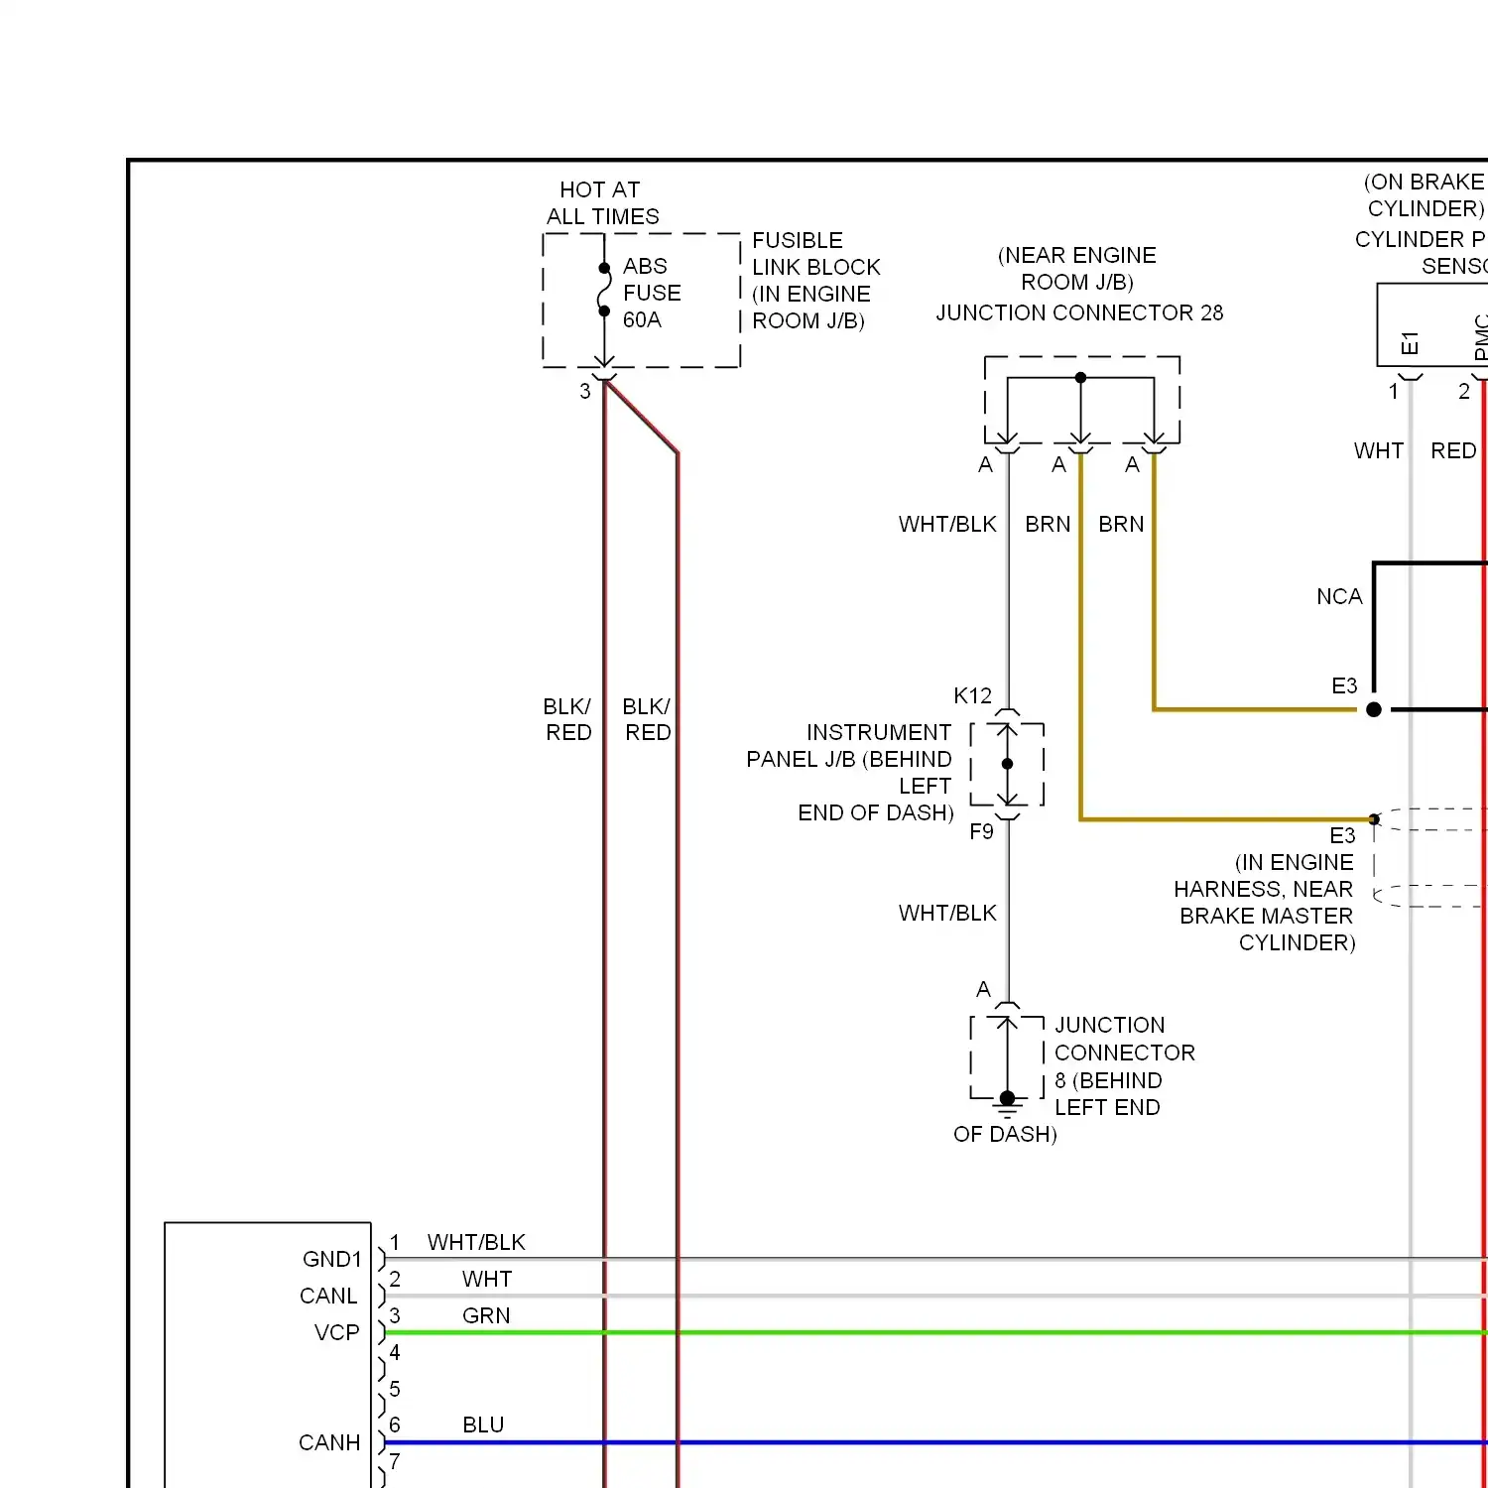1488x1488 pixels.
Task: Click the "WHT" label on the CANL wire
Action: tap(487, 1280)
